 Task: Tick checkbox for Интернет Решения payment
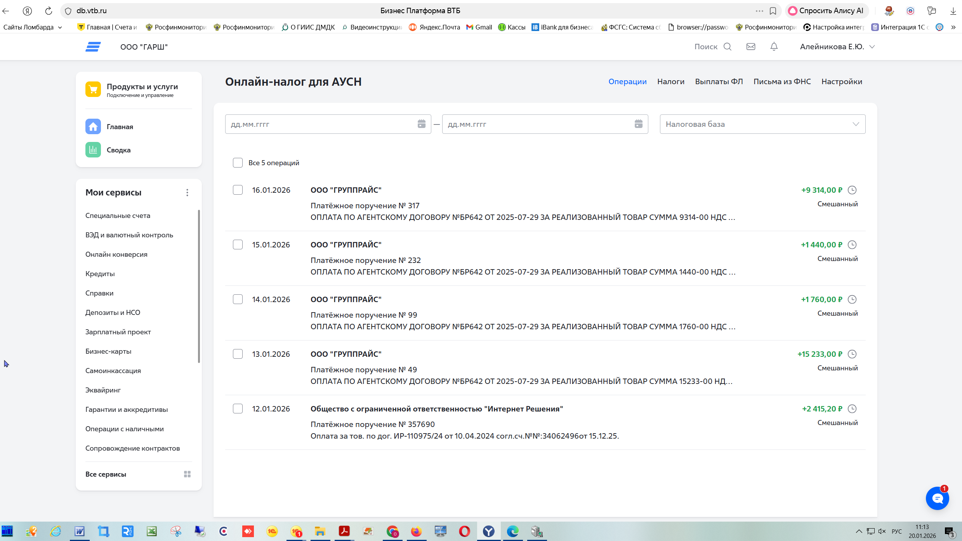(x=238, y=409)
